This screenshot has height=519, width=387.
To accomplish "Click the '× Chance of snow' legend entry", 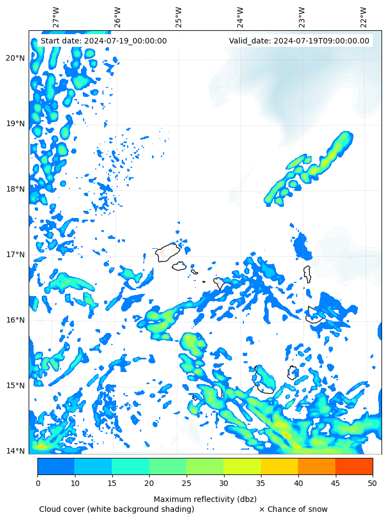I will pos(293,509).
